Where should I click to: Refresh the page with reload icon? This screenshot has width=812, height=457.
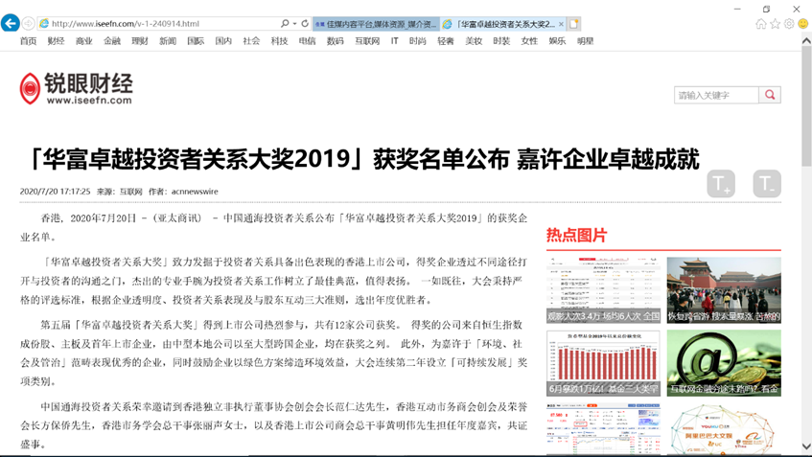tap(305, 23)
